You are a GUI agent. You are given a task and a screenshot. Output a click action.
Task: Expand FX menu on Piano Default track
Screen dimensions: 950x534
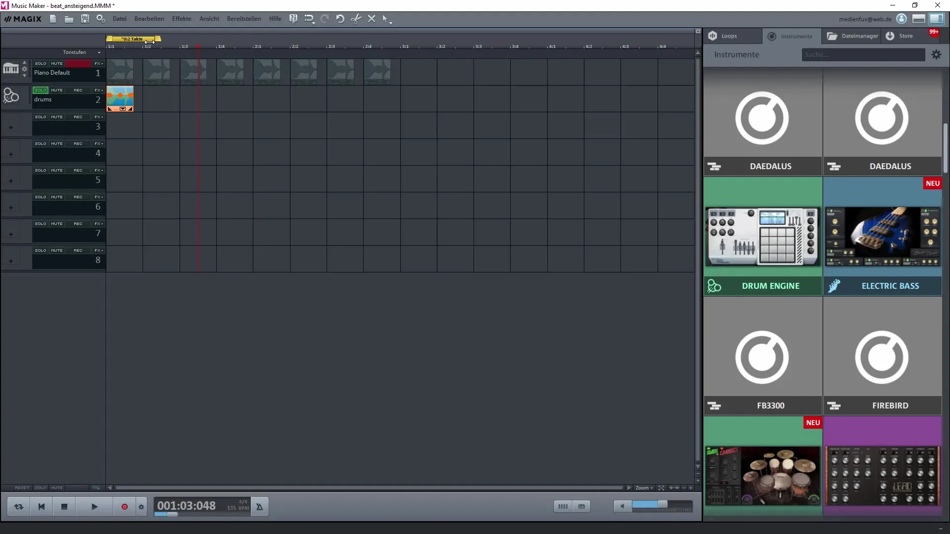99,64
